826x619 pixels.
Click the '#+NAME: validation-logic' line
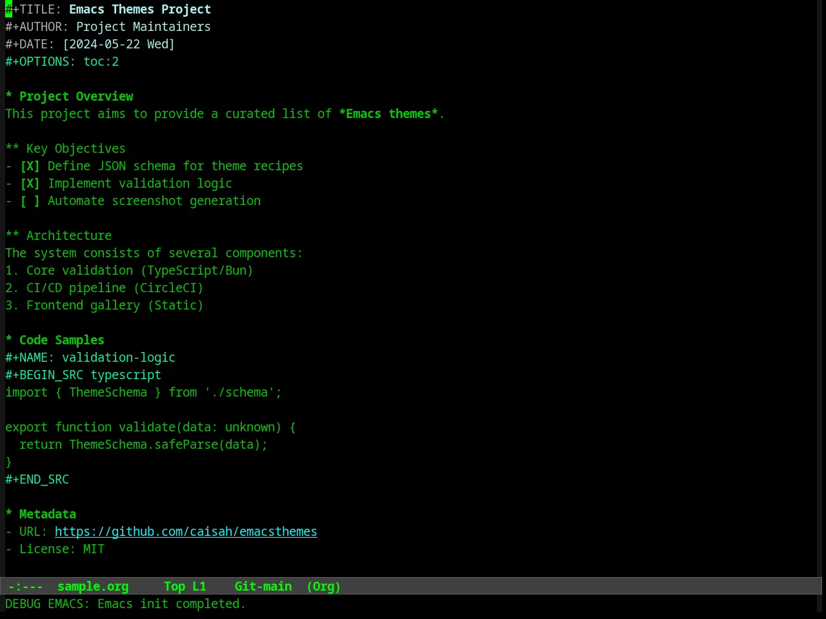[x=90, y=358]
